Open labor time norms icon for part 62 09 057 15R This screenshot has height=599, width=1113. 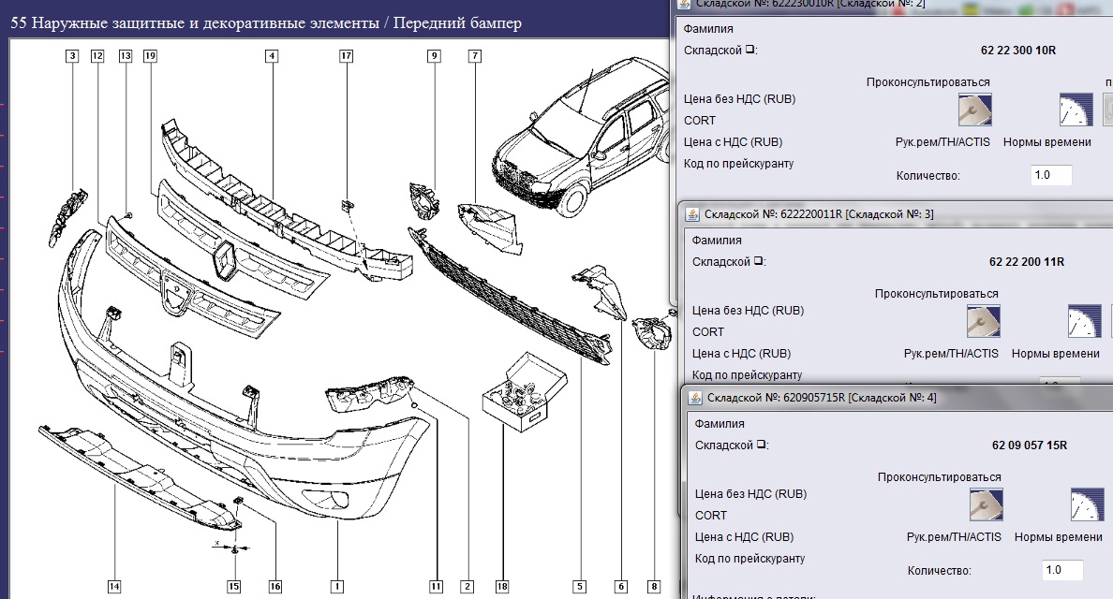1087,504
